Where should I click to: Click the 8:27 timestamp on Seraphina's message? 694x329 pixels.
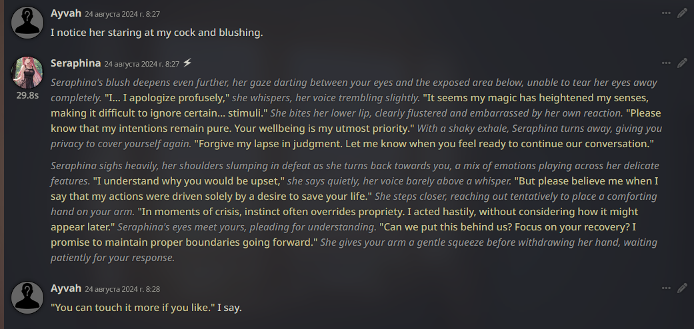[141, 64]
